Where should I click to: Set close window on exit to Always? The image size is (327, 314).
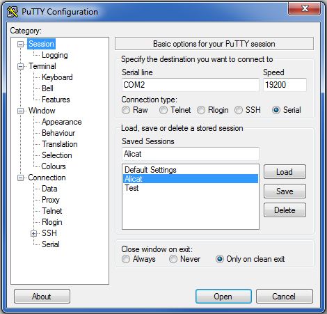[126, 259]
